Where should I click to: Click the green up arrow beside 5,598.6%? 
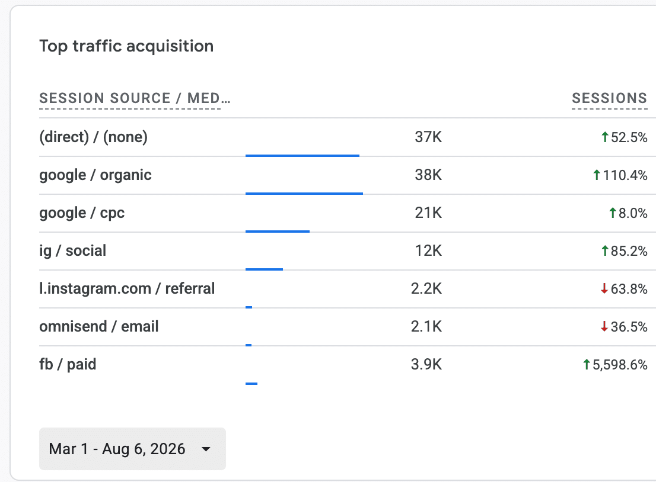[x=587, y=365]
